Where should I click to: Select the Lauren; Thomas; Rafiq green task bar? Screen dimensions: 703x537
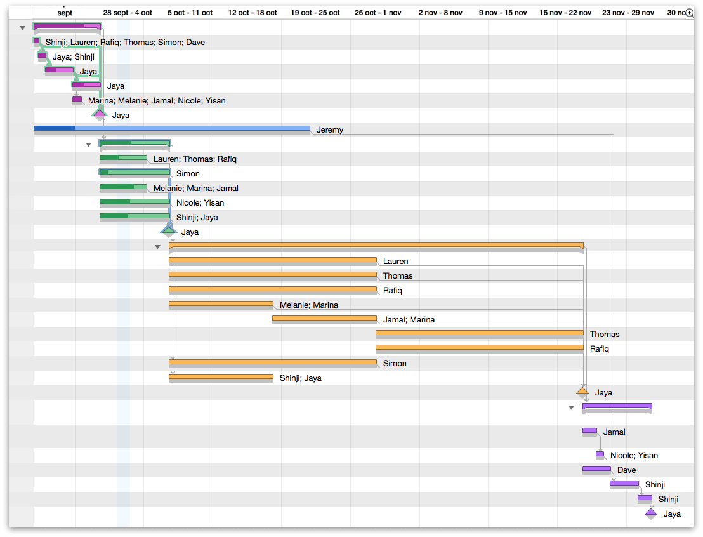pyautogui.click(x=124, y=158)
